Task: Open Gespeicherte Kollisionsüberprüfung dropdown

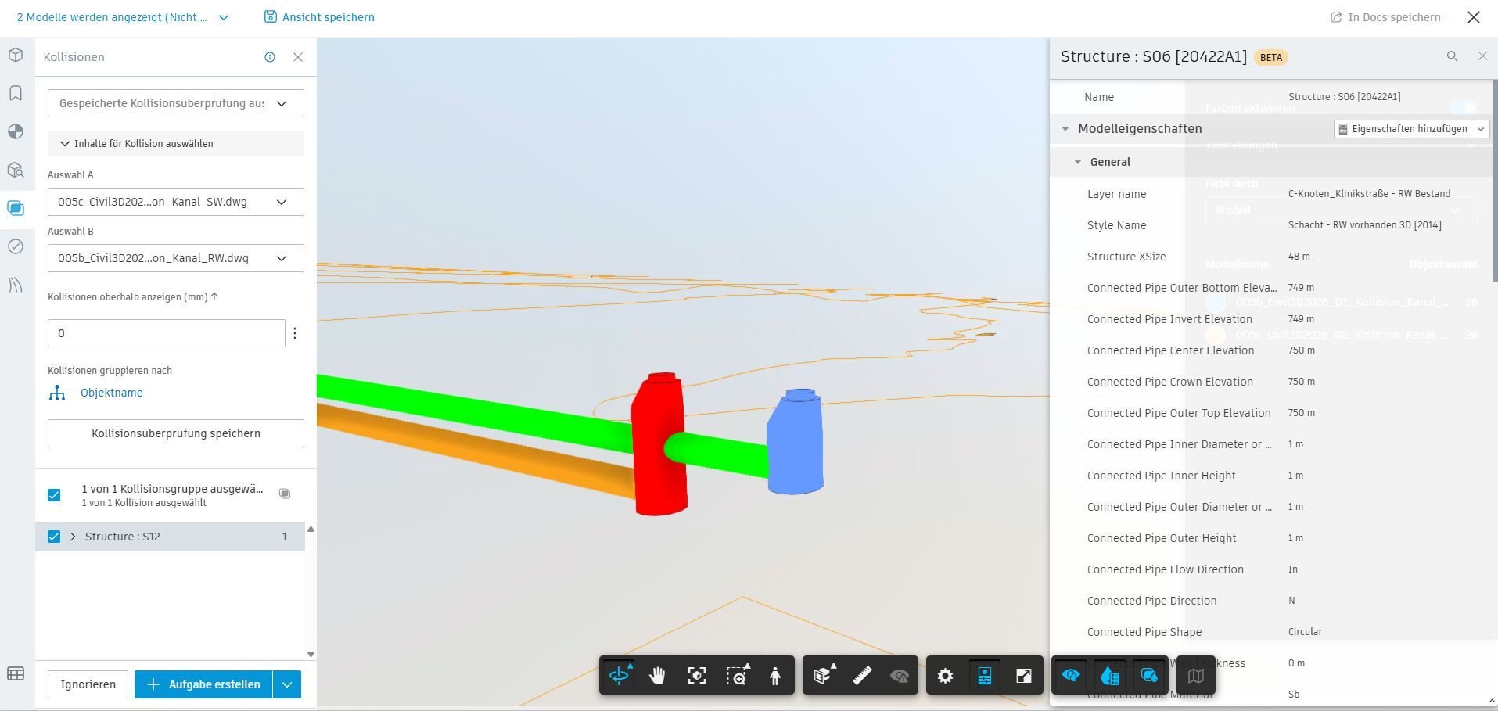Action: (176, 103)
